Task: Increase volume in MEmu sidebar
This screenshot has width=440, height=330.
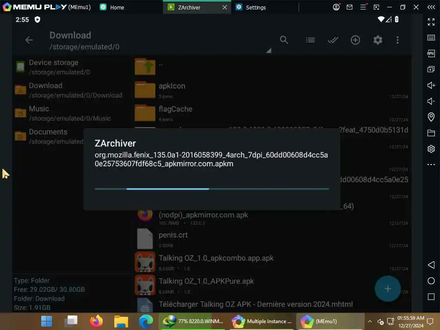Action: tap(431, 85)
